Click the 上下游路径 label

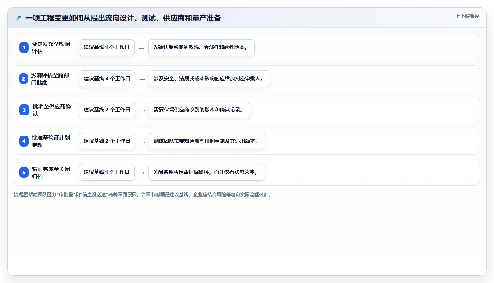467,16
